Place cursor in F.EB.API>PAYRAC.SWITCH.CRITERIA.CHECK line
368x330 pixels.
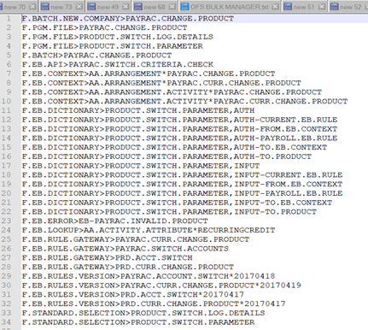(x=118, y=64)
